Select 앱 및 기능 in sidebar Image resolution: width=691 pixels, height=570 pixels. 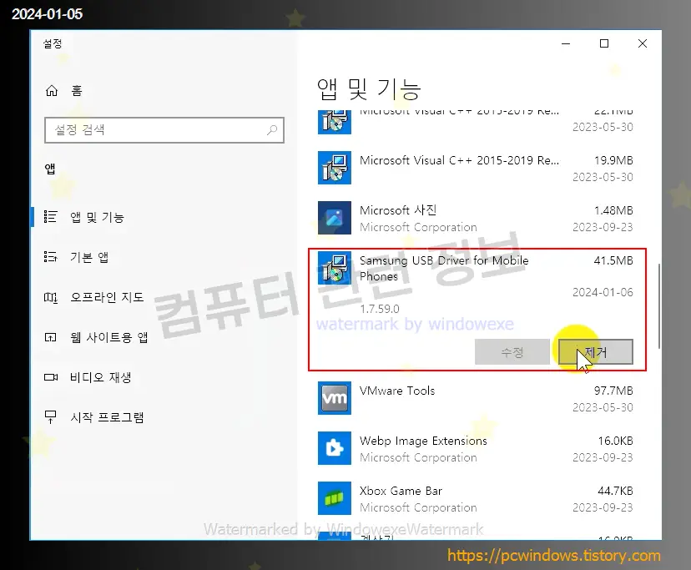97,217
